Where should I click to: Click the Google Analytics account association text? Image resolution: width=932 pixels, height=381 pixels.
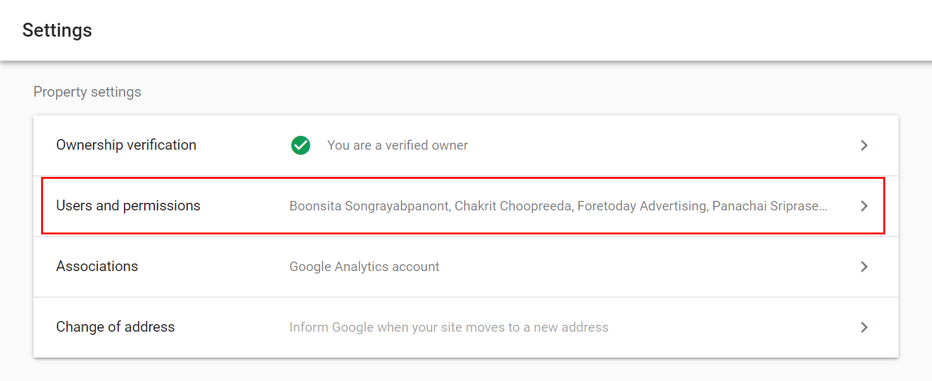tap(364, 267)
